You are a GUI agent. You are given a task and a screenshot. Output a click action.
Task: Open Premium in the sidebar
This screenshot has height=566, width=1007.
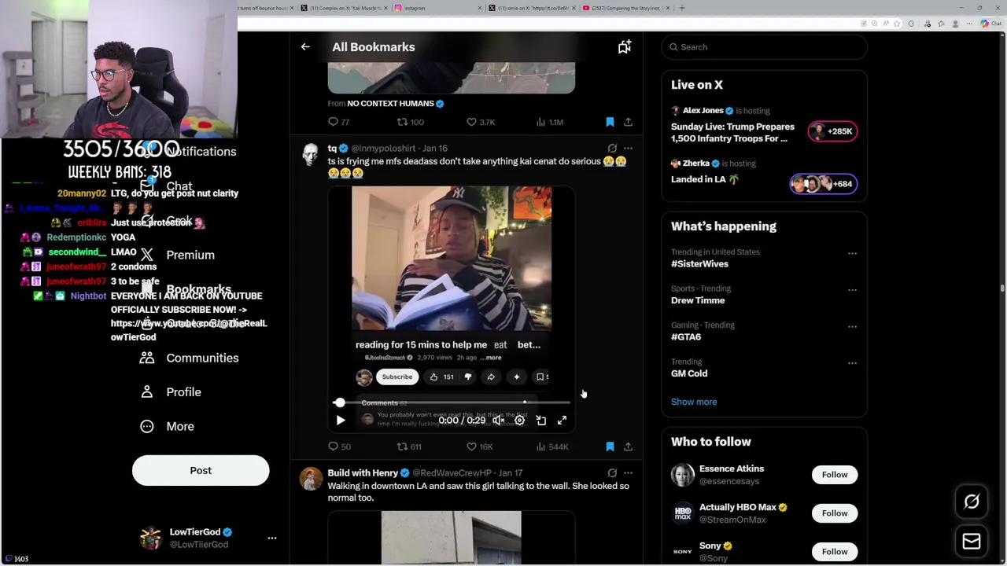(178, 255)
